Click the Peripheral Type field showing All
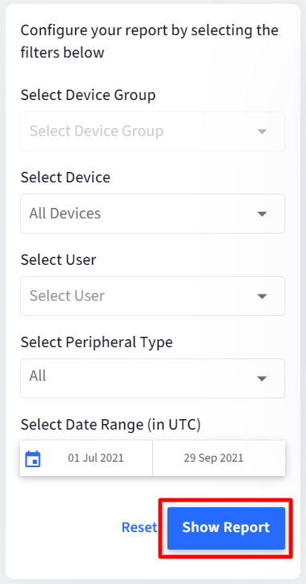 [152, 378]
